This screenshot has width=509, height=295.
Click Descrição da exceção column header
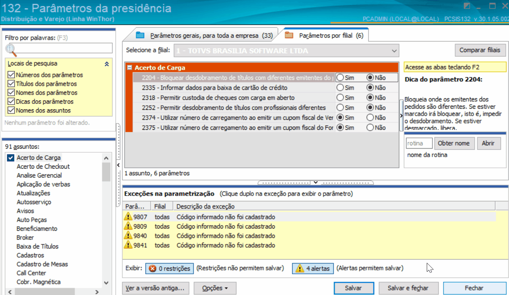(x=334, y=206)
